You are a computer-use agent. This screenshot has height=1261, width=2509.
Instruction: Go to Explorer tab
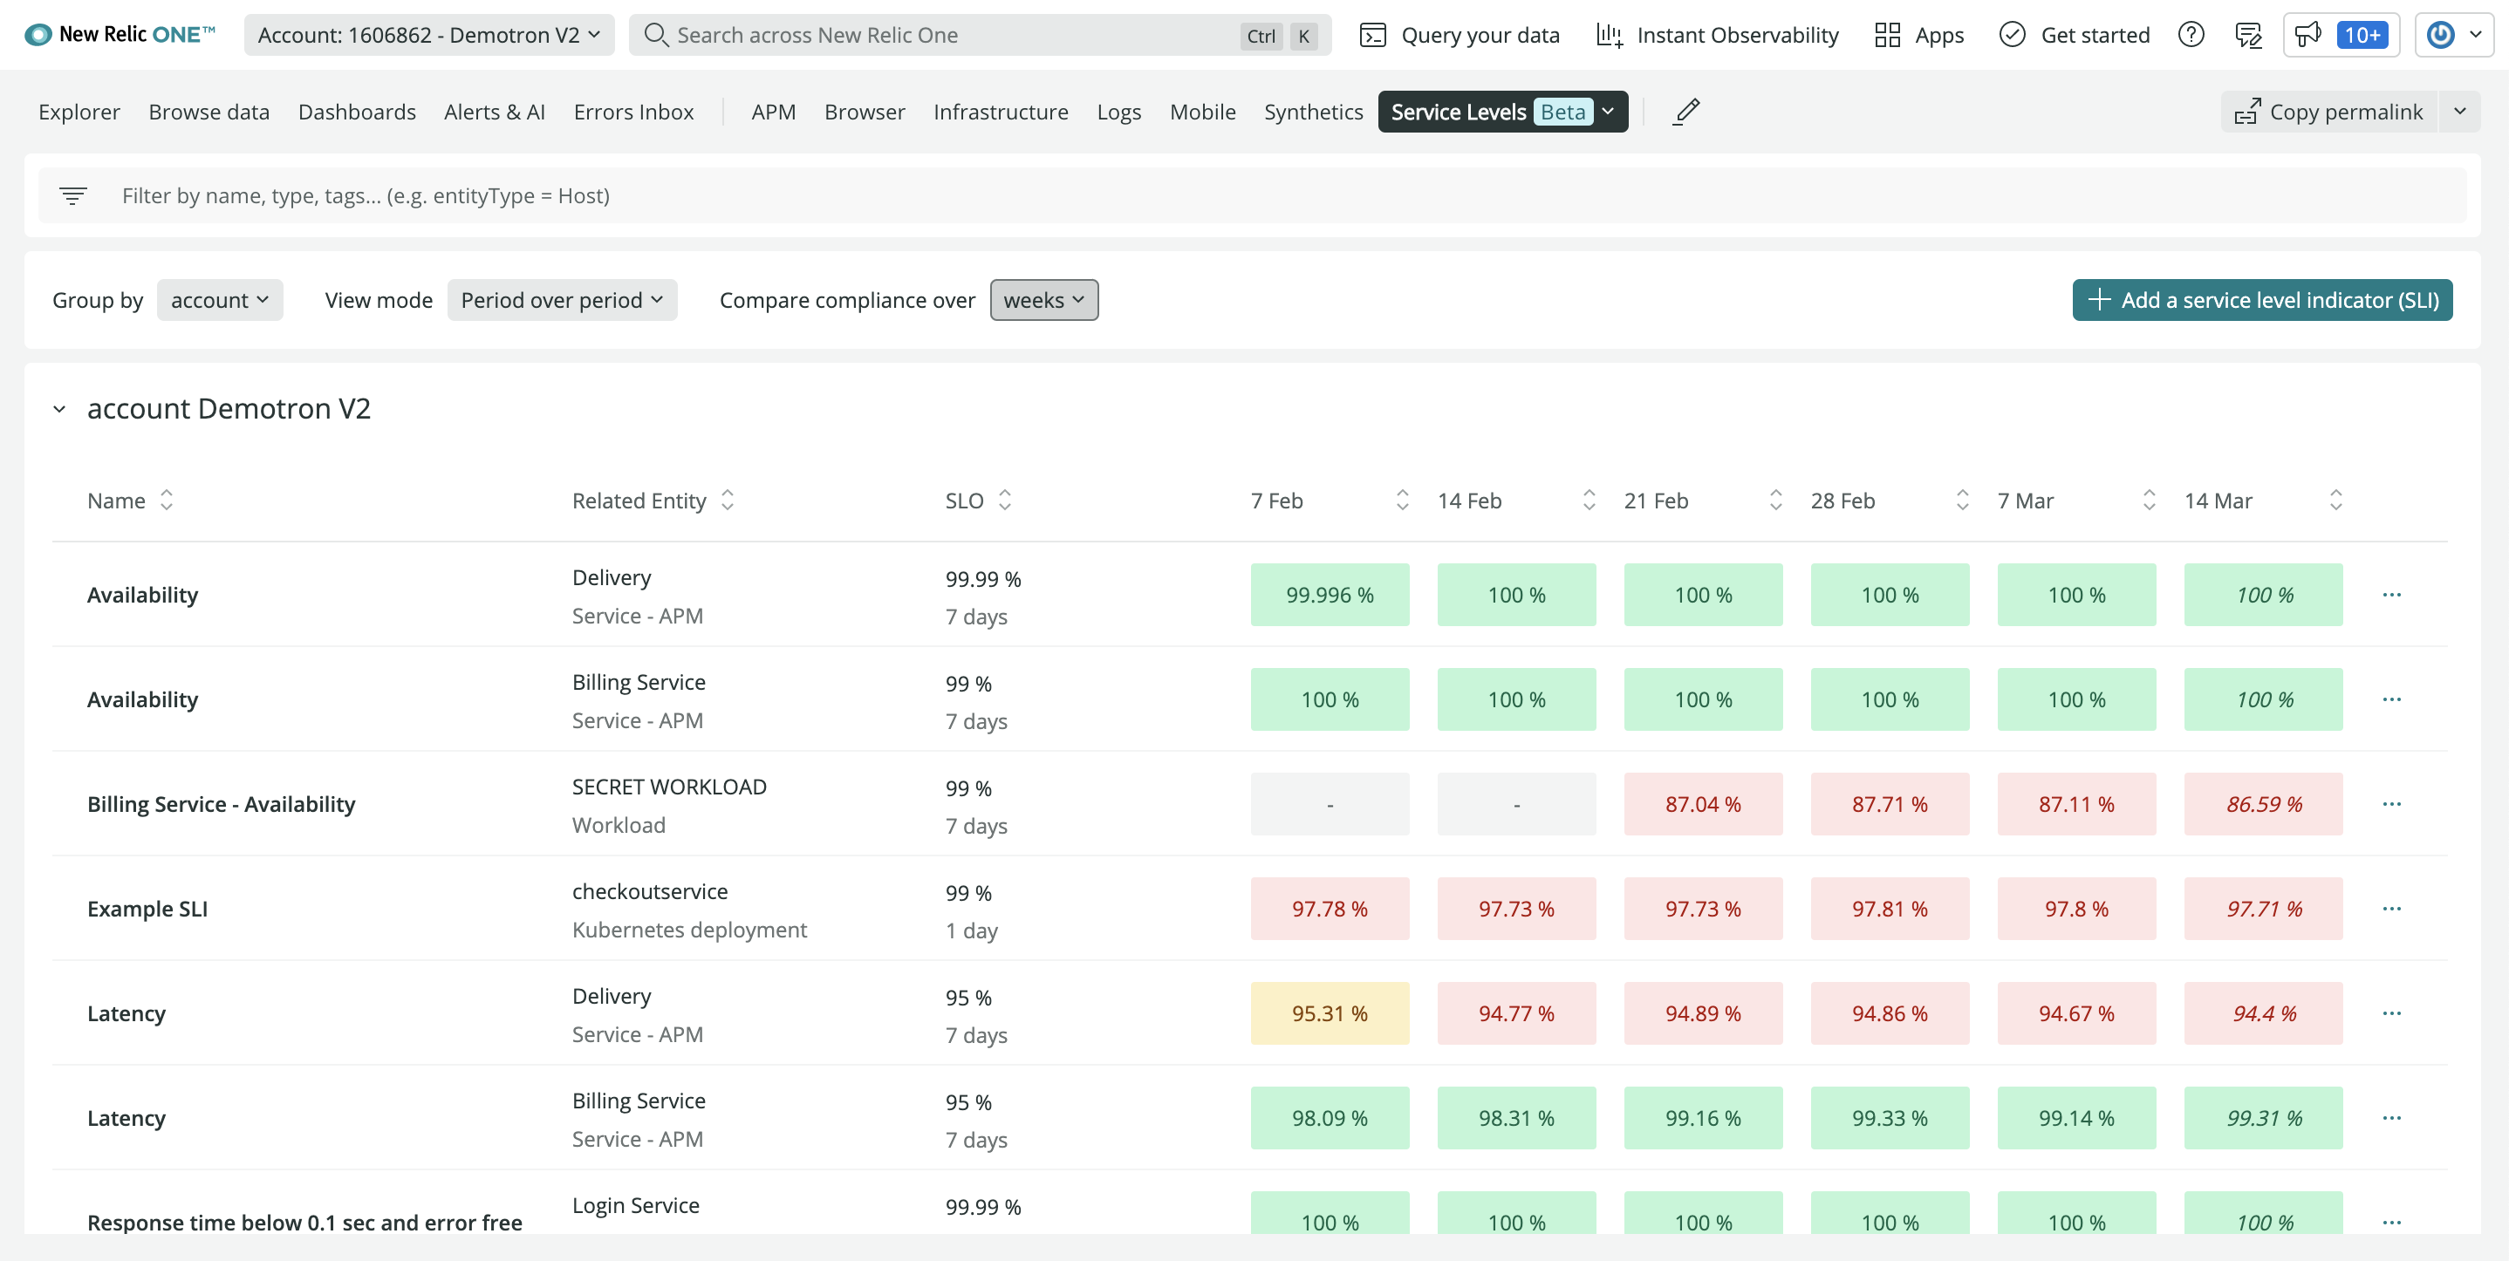point(79,112)
